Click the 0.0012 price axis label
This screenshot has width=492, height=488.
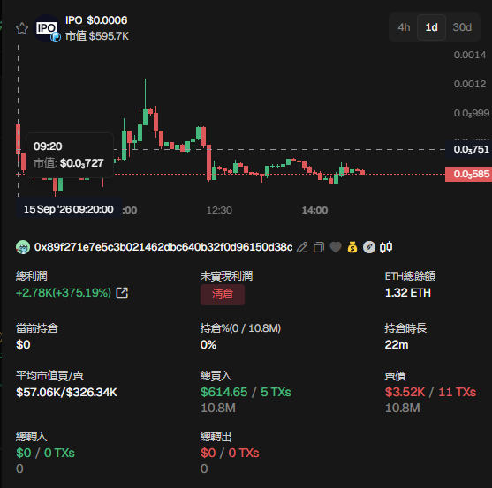coord(470,84)
